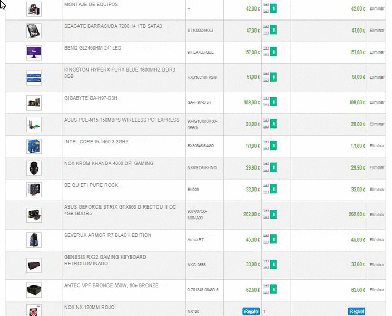Screen dimensions: 392x316
Task: Decrease quantity of Be Quiet! Pure Rock
Action: [266, 192]
